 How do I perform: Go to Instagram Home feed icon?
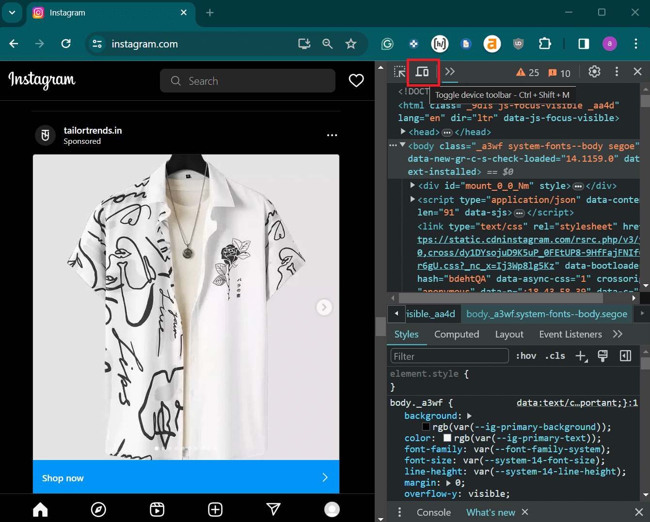[40, 509]
